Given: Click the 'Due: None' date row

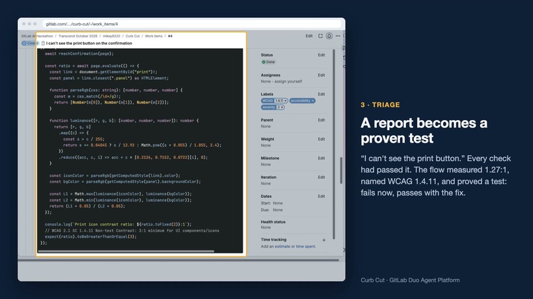Looking at the screenshot, I should (272, 210).
